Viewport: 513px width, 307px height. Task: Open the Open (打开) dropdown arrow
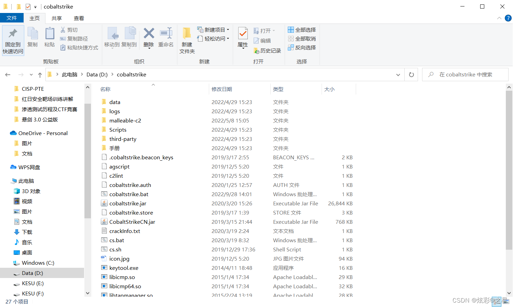[274, 31]
